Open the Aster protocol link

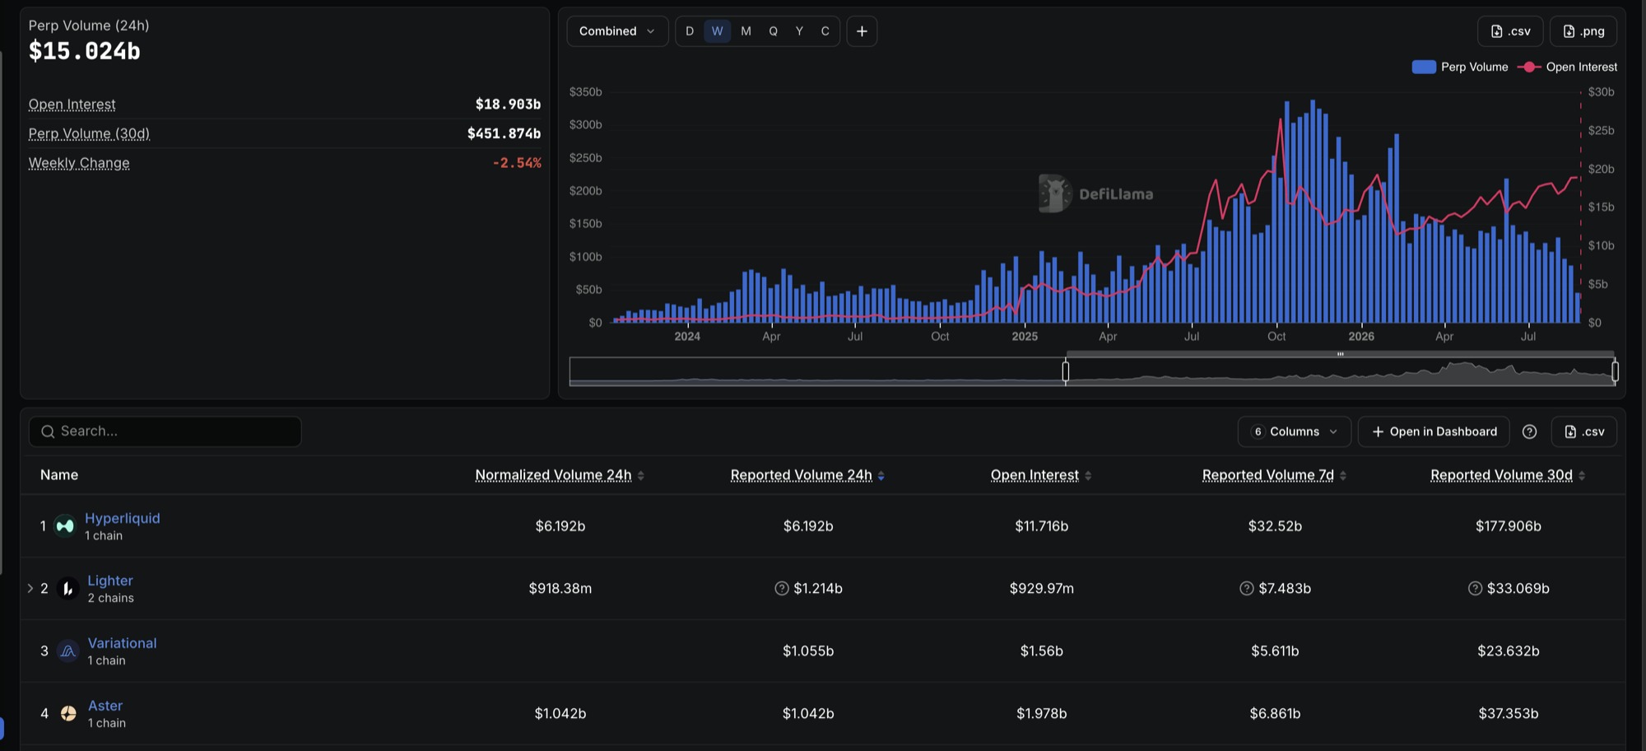tap(105, 706)
